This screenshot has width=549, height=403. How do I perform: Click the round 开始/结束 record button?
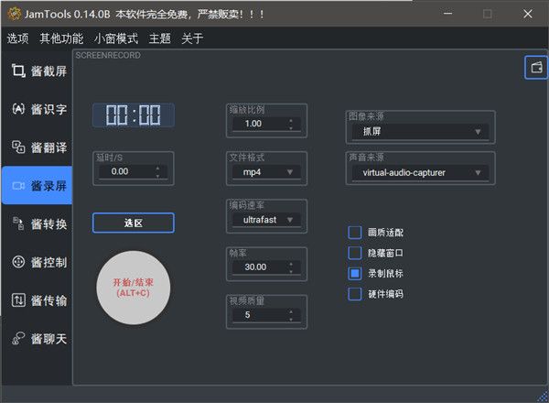(x=134, y=288)
